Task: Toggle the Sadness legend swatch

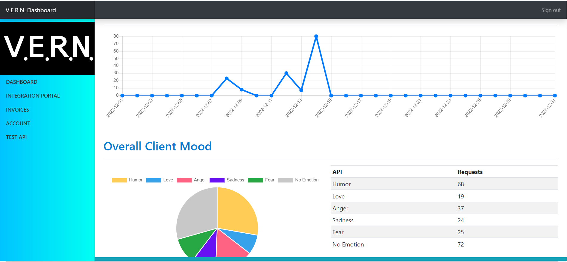Action: (x=217, y=180)
